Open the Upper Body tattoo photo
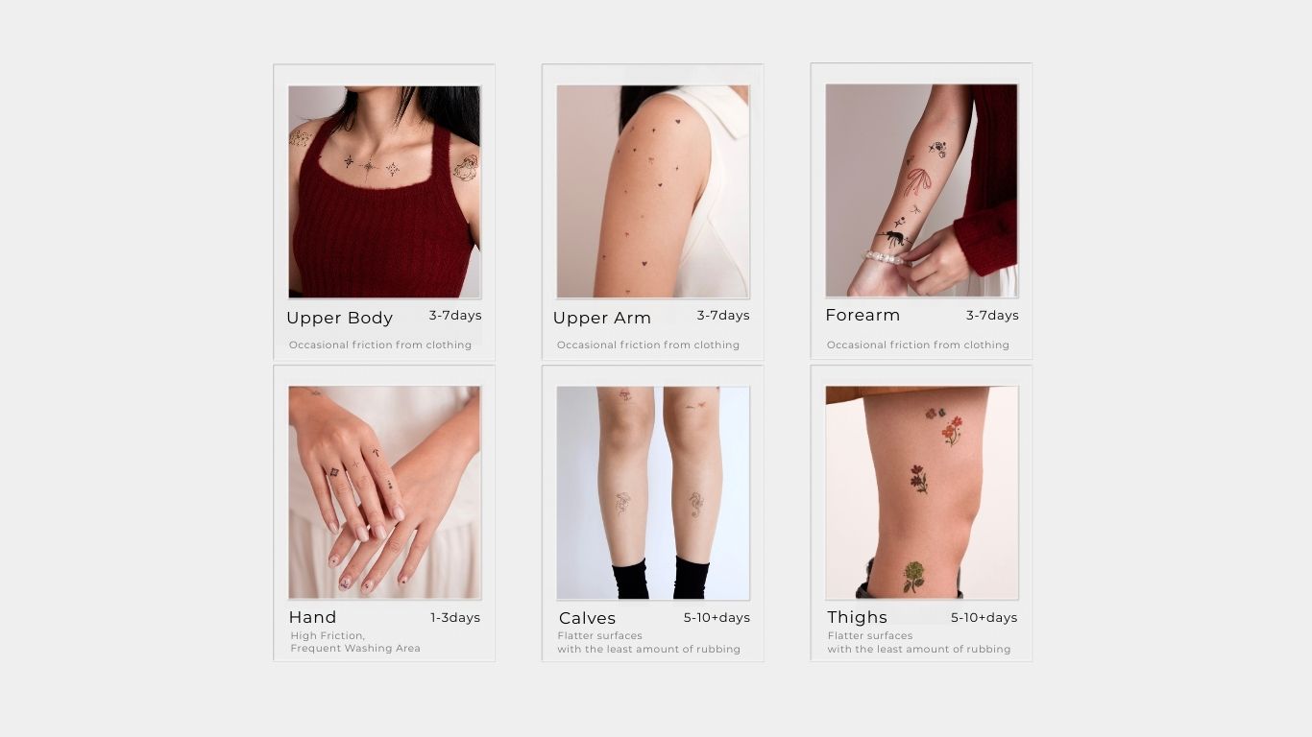Image resolution: width=1312 pixels, height=737 pixels. 384,192
